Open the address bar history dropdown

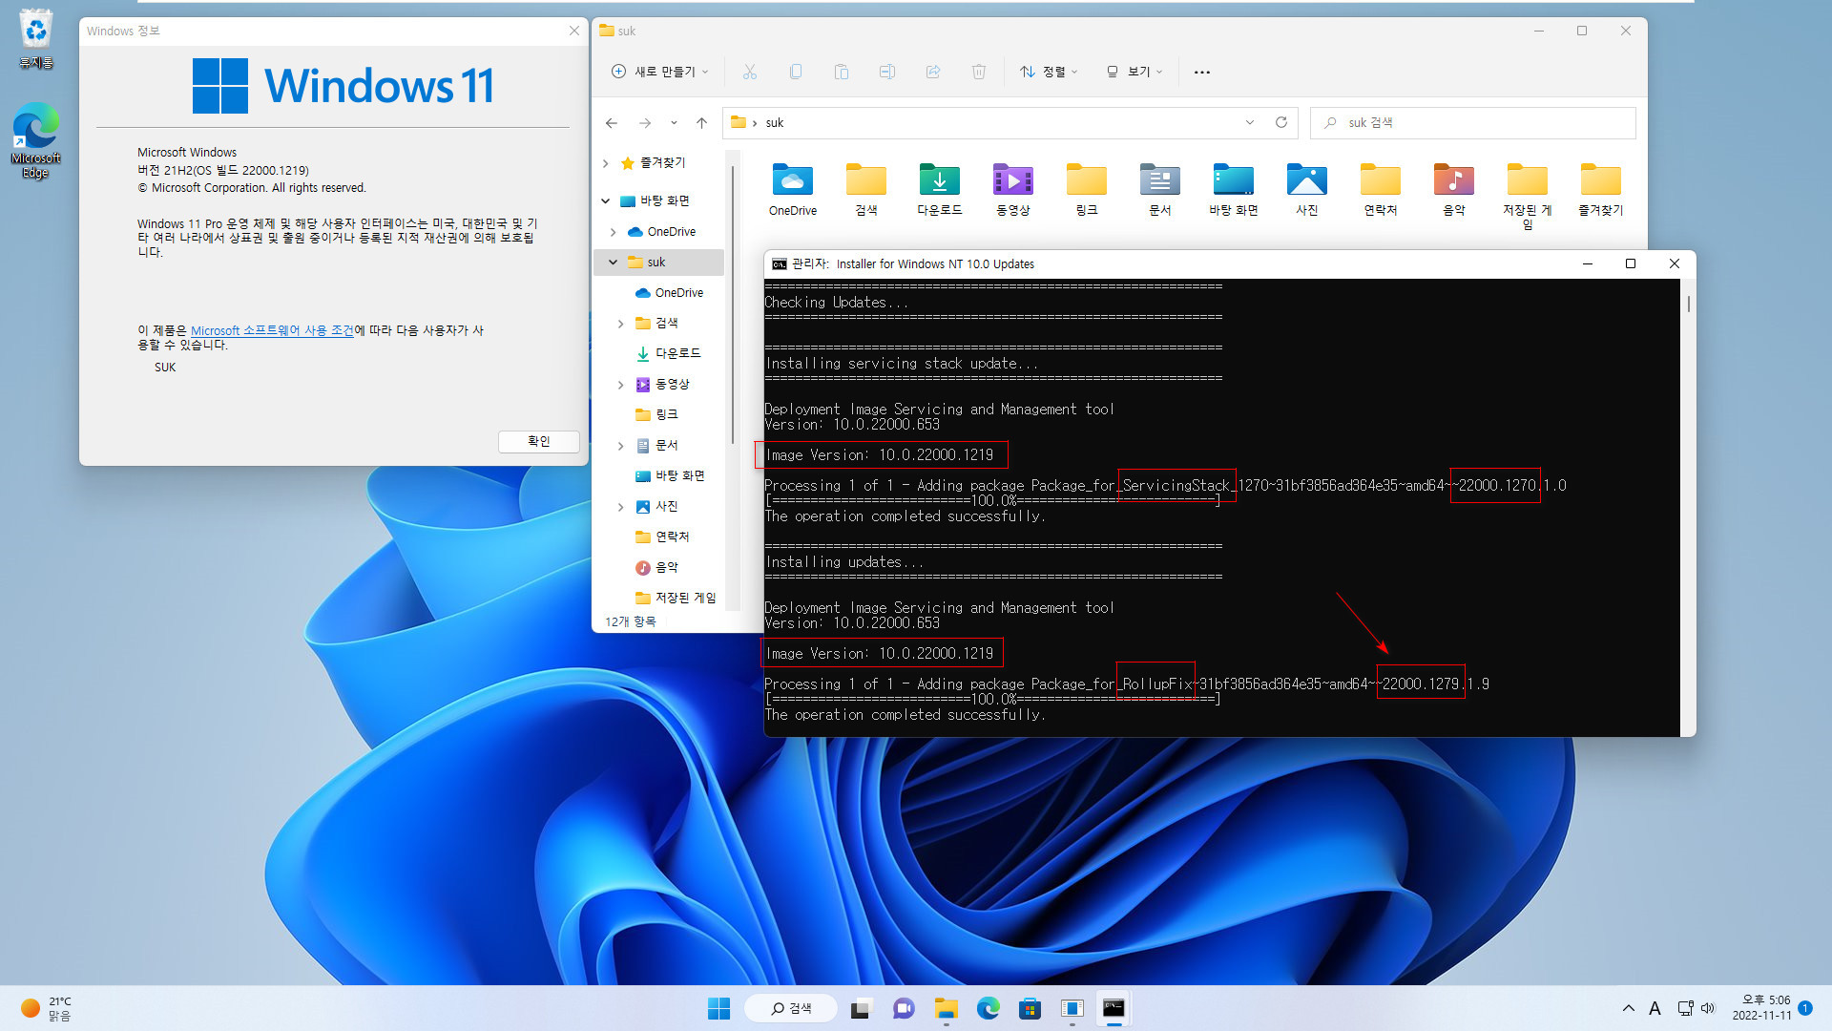tap(1250, 122)
